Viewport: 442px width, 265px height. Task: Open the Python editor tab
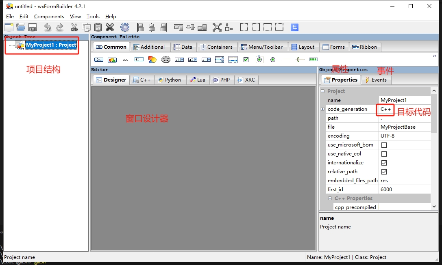tap(170, 80)
